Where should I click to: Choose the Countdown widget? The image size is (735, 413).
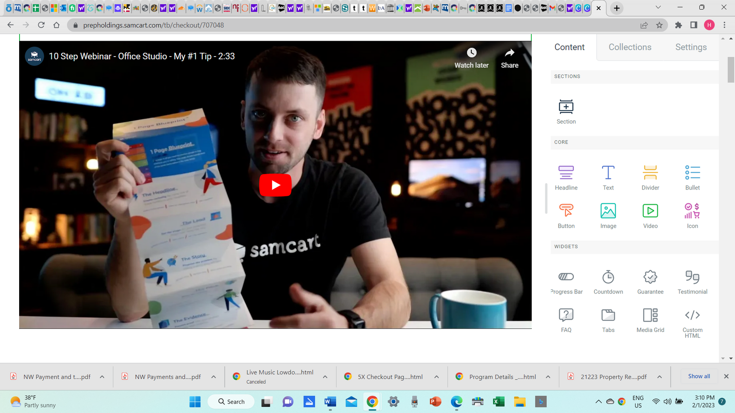(608, 282)
